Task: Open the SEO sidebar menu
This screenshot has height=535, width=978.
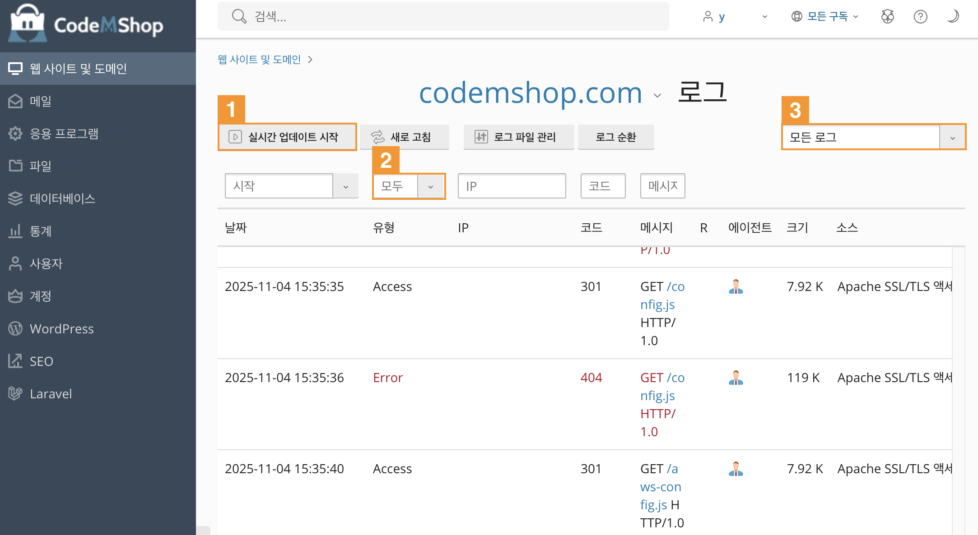Action: coord(41,361)
